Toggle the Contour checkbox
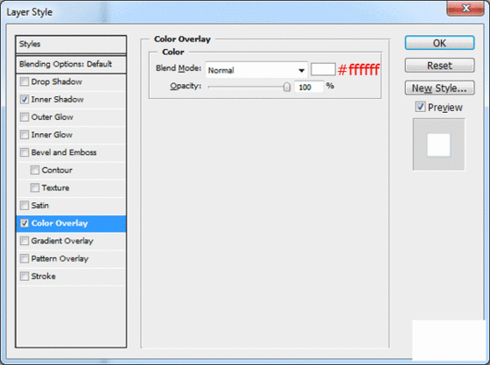Viewport: 490px width, 365px height. 35,170
